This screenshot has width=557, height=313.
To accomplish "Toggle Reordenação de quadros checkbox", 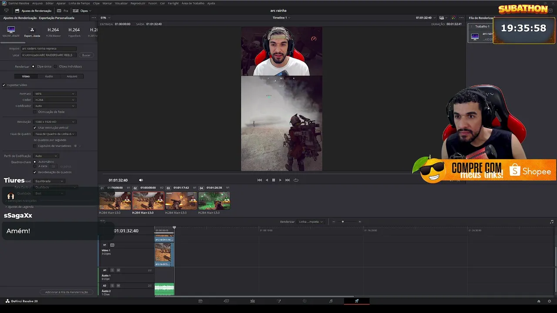I will pyautogui.click(x=35, y=172).
